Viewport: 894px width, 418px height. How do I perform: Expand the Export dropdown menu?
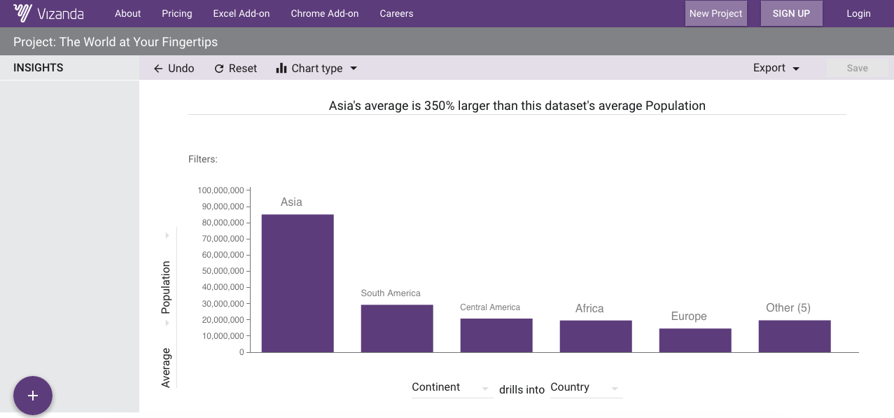[796, 69]
